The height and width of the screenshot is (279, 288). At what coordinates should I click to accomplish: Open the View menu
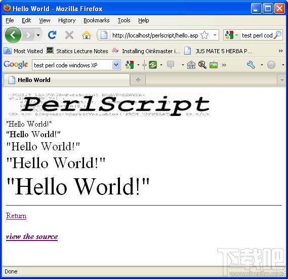[x=45, y=20]
